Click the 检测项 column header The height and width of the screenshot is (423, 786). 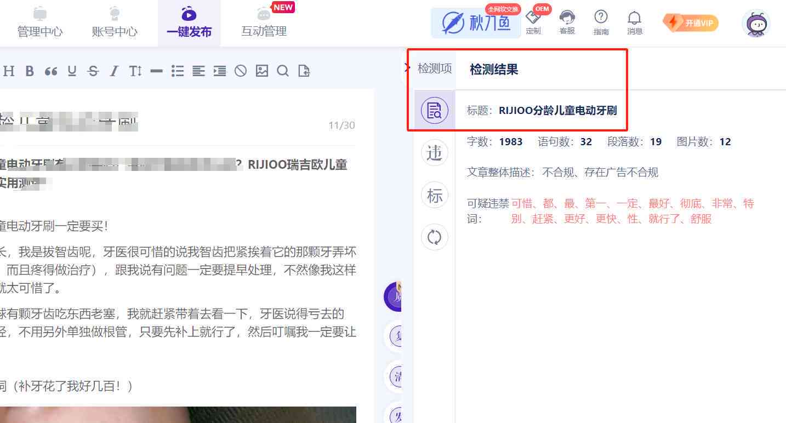pos(435,68)
